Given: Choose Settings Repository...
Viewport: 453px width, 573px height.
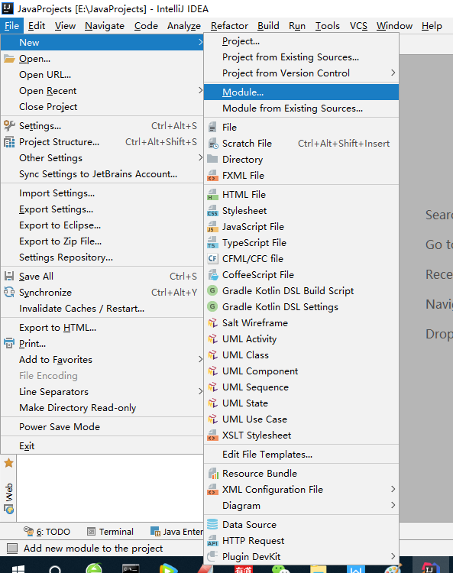Looking at the screenshot, I should pyautogui.click(x=102, y=257).
